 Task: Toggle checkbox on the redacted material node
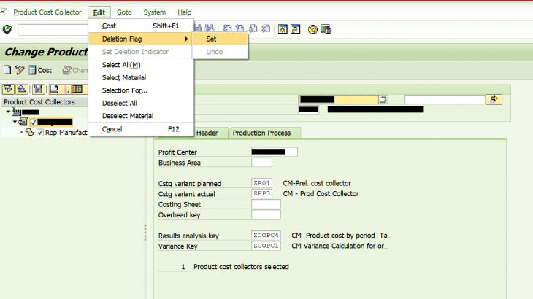(34, 123)
